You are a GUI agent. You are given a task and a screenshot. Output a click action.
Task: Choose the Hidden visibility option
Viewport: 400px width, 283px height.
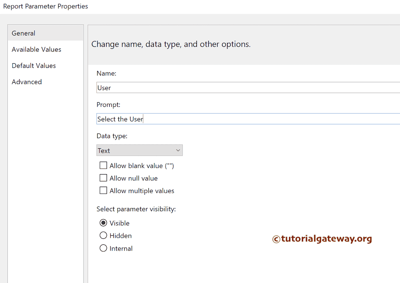point(104,235)
